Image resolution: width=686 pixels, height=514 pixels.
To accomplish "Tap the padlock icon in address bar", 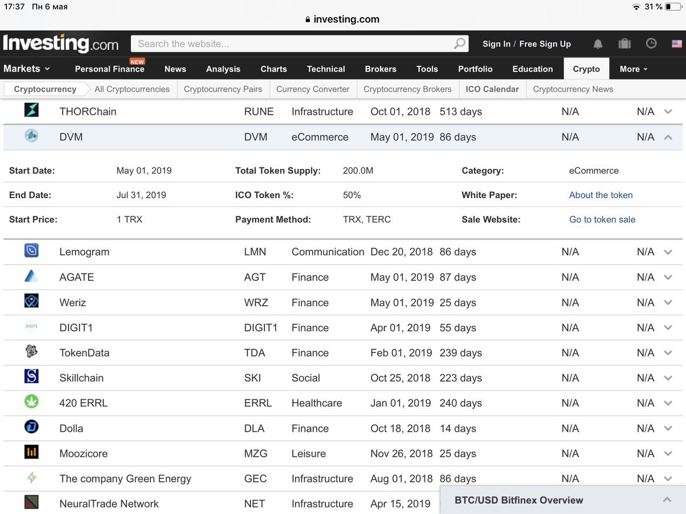I will click(x=309, y=19).
